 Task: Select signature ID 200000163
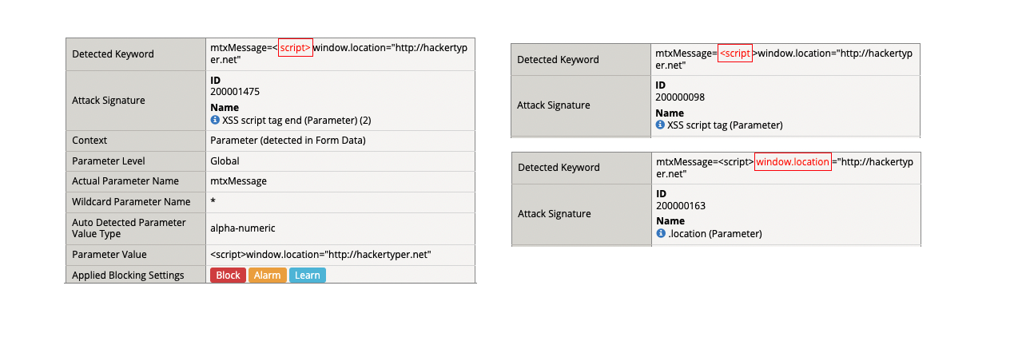tap(681, 205)
